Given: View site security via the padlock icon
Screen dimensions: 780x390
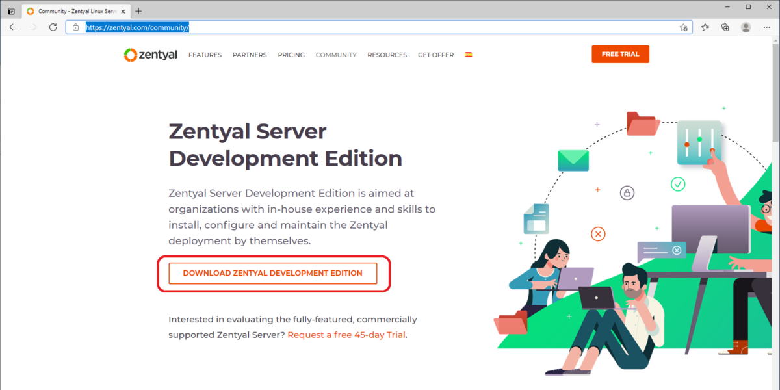Looking at the screenshot, I should coord(75,27).
